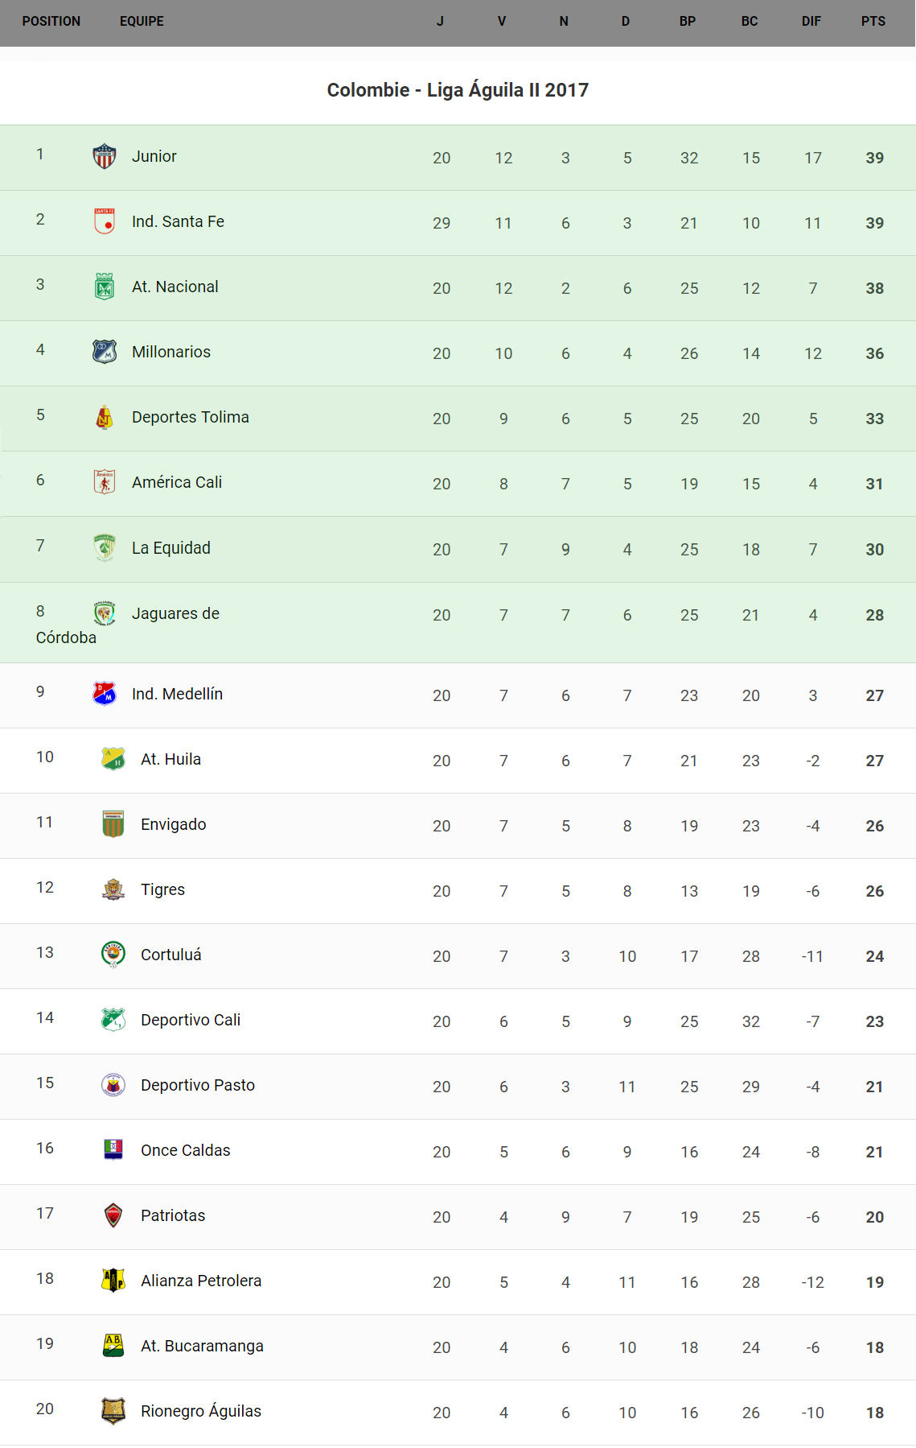Screen dimensions: 916x1448
Task: Click the POSITION column header
Action: (x=51, y=22)
